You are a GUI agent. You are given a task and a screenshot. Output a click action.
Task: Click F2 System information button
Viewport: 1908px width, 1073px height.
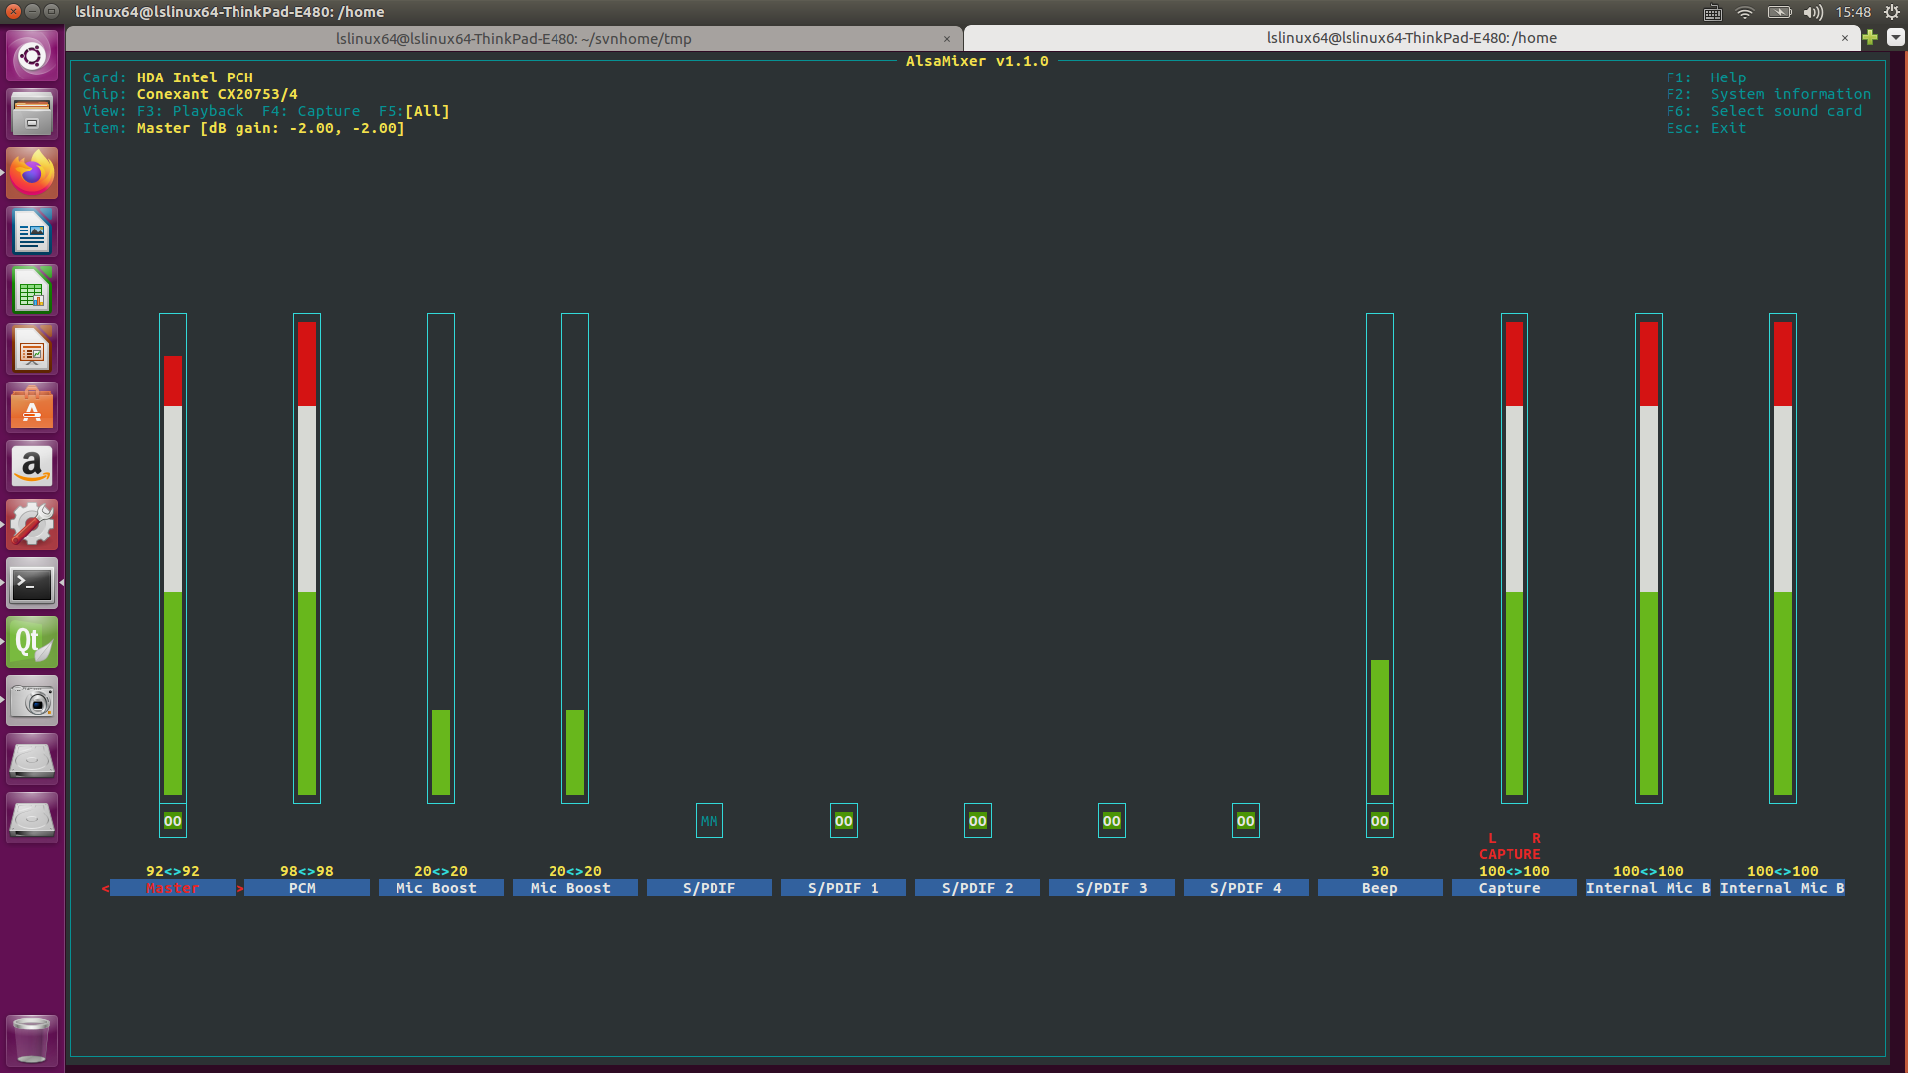click(1768, 93)
